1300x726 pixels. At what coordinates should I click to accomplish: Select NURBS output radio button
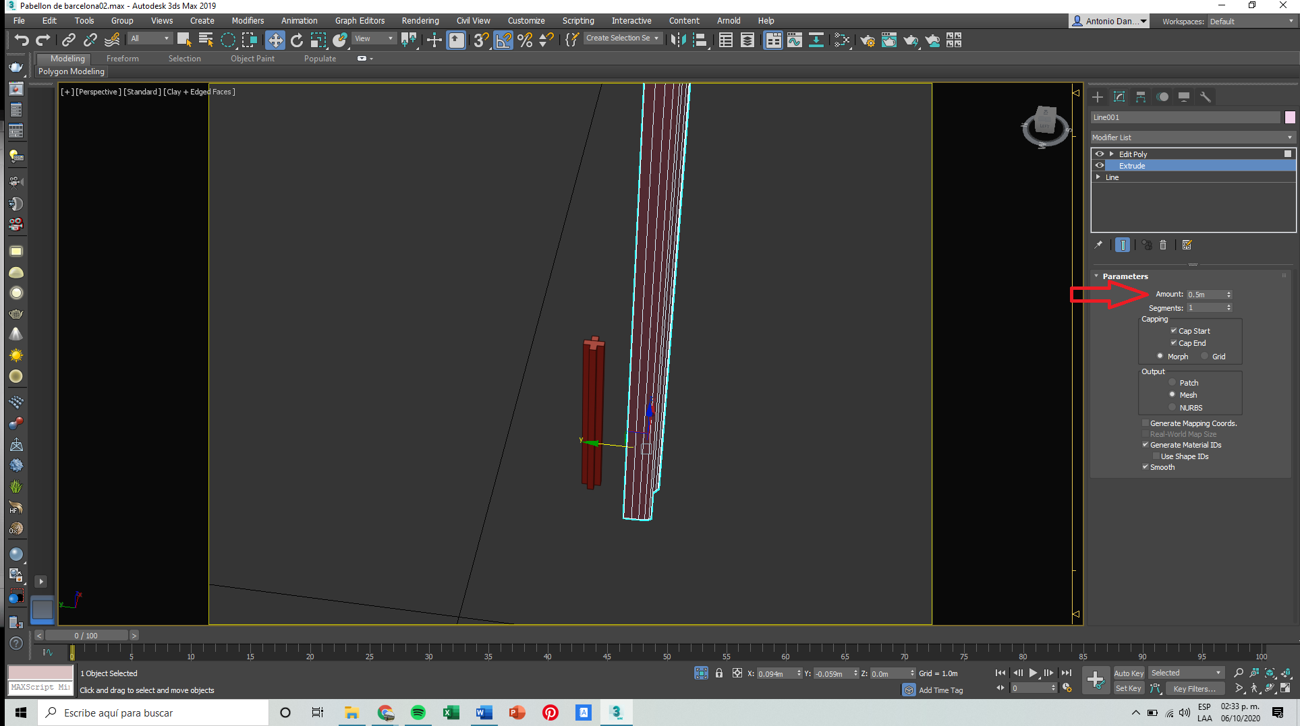[x=1172, y=407]
